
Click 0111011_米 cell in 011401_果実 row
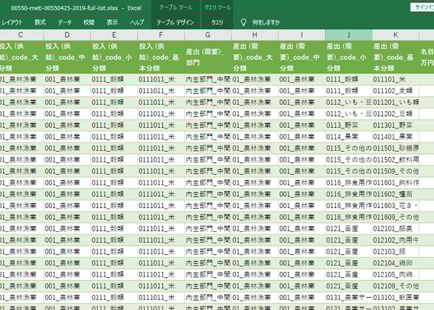[x=161, y=137]
